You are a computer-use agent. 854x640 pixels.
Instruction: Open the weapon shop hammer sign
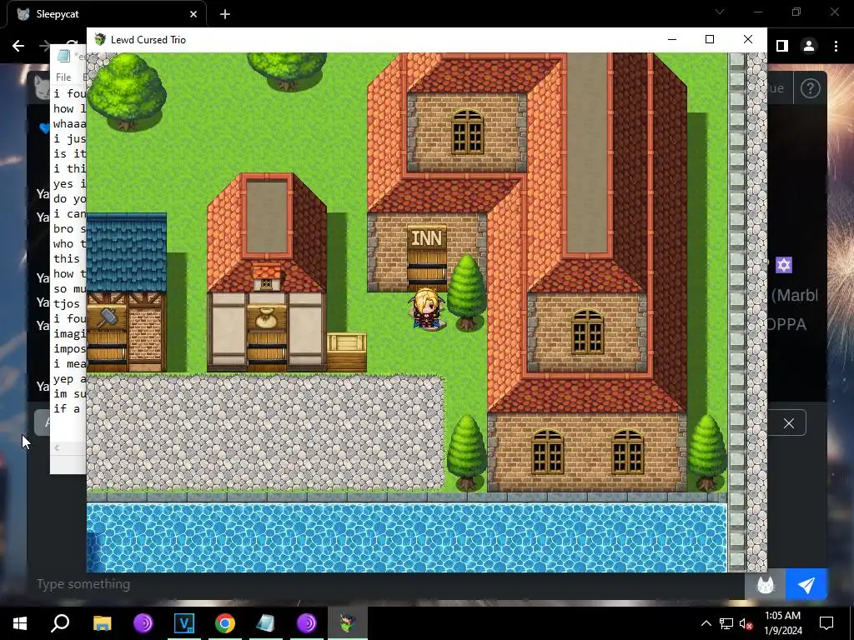107,317
